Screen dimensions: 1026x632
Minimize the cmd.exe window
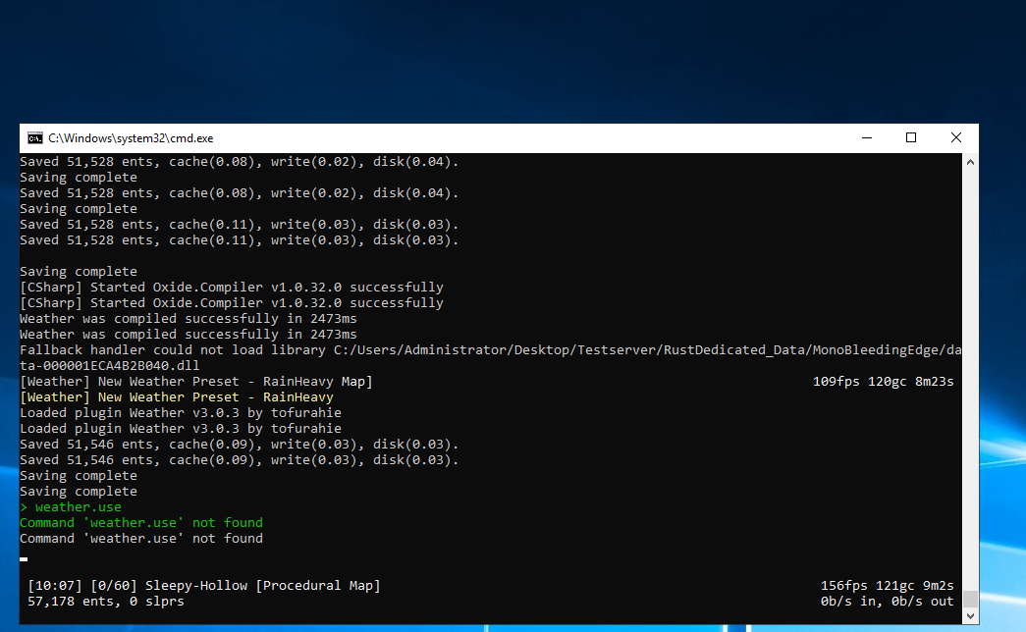(x=866, y=138)
